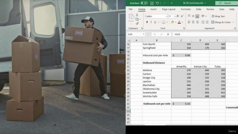Click Decrease Font Size icon
The width and height of the screenshot is (238, 134).
coord(182,16)
